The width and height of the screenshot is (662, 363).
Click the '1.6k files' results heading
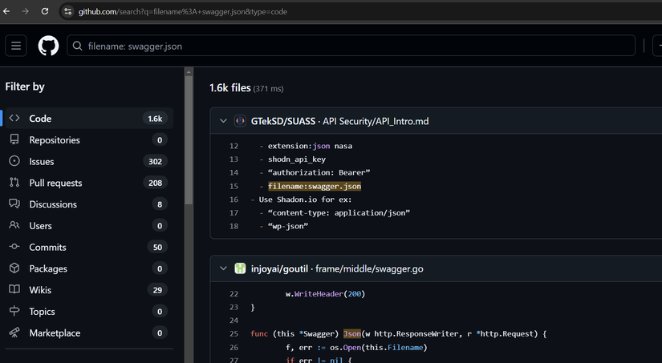230,87
